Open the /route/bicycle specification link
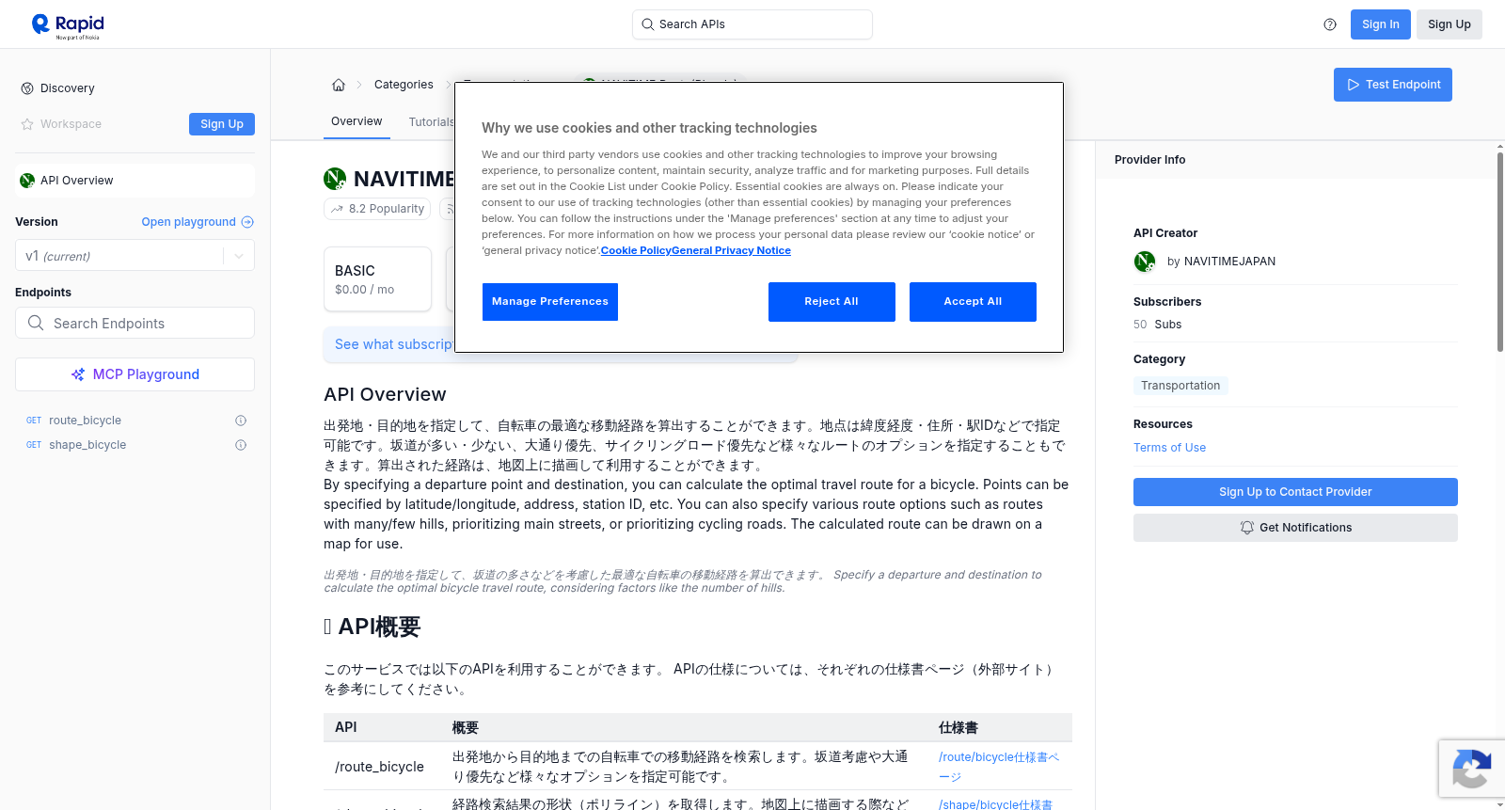 [x=999, y=767]
